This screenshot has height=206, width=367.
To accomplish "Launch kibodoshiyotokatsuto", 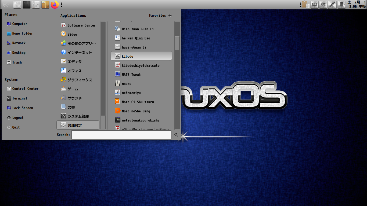I will (x=141, y=65).
